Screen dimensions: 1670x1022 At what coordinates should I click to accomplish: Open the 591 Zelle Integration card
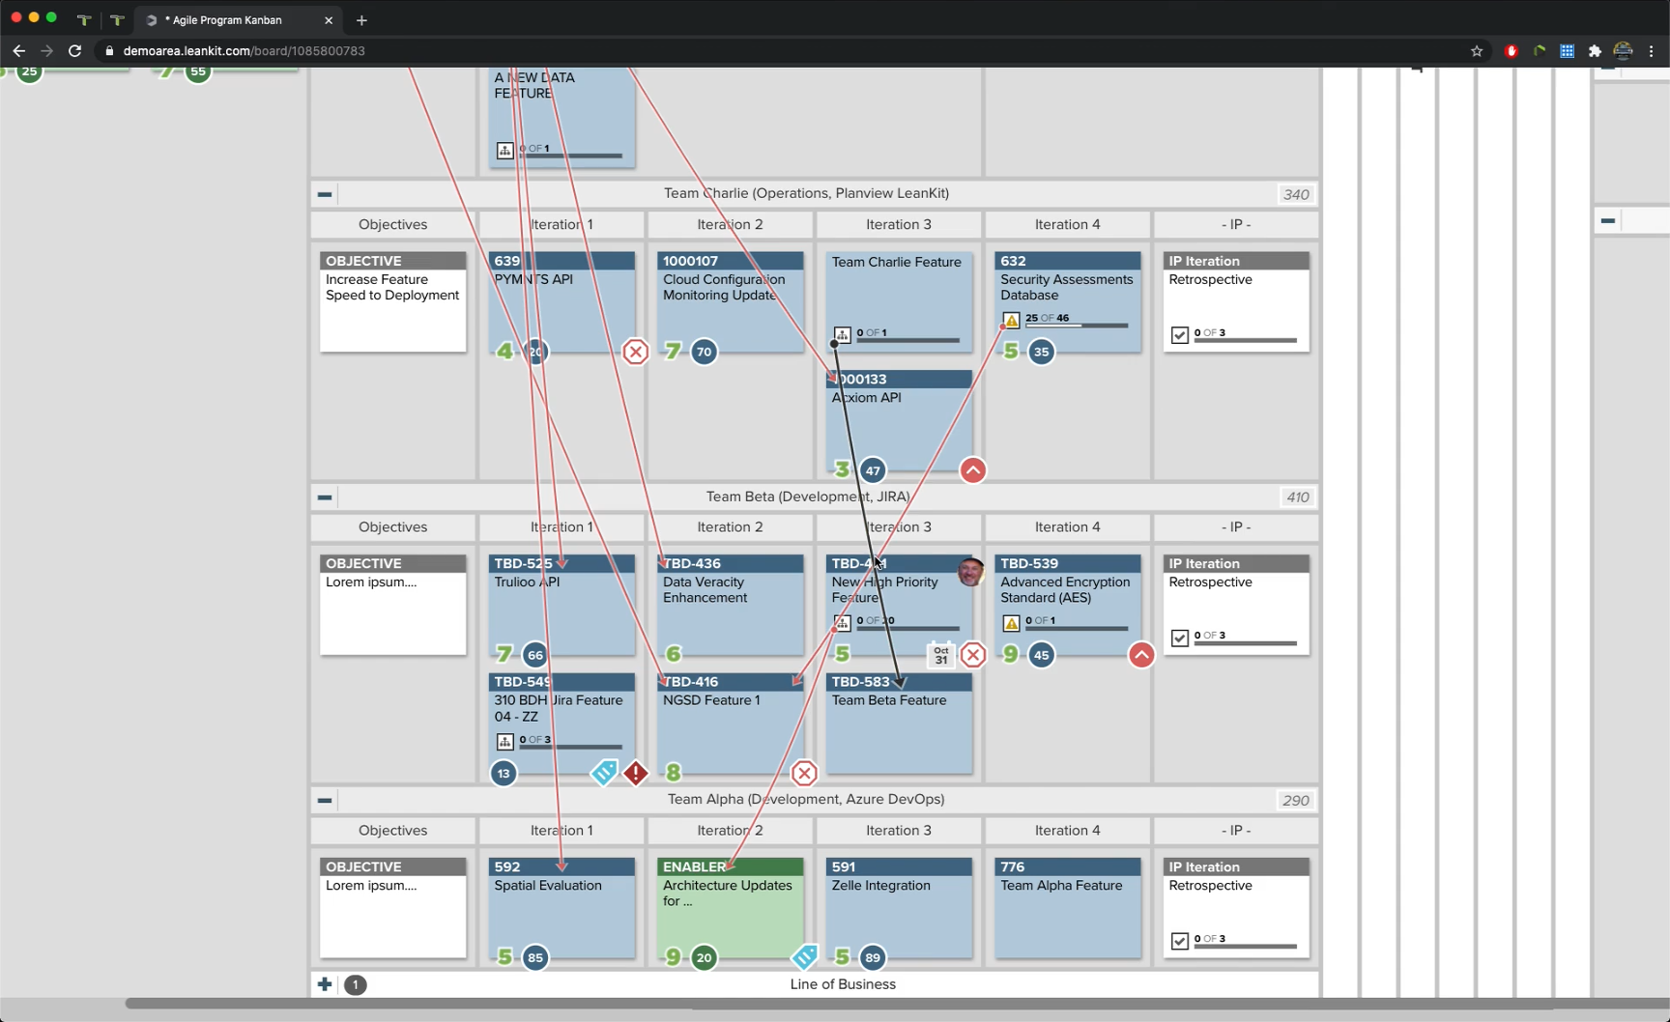tap(899, 908)
